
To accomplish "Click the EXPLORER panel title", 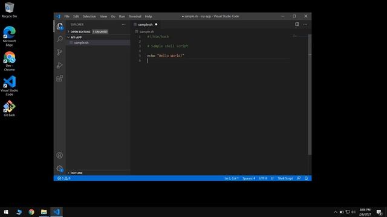I will [77, 25].
